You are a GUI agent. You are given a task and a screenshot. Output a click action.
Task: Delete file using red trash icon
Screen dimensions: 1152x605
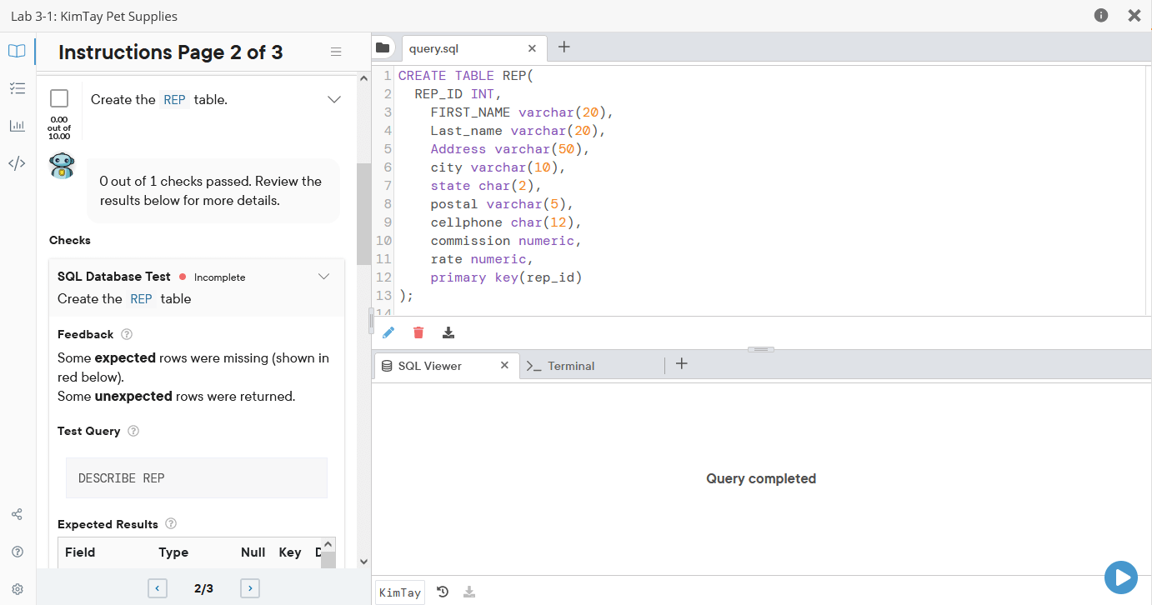pos(418,332)
